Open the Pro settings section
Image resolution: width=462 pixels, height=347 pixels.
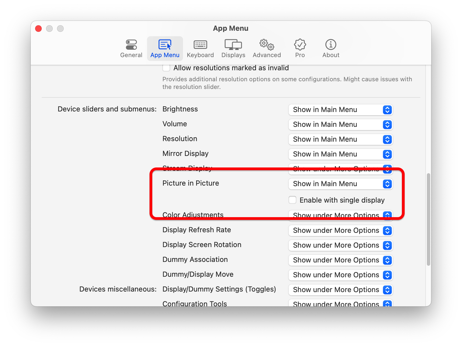pyautogui.click(x=300, y=48)
